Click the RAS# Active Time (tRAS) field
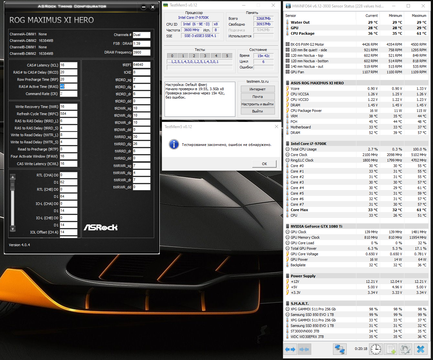 coord(68,87)
